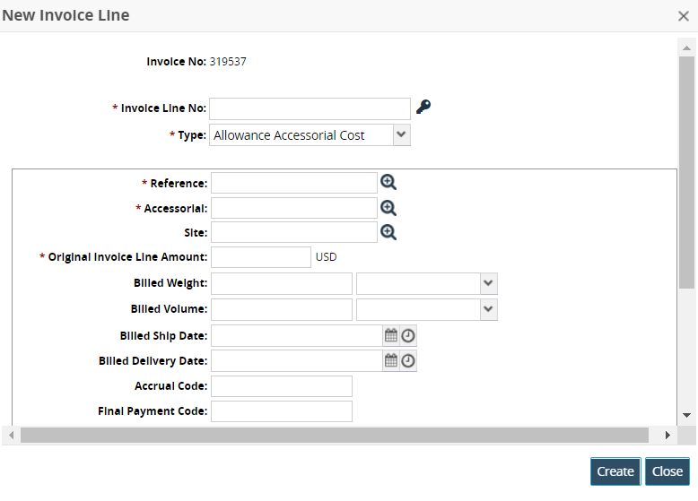Click the Final Payment Code field
Viewport: 698px width, 501px height.
coord(281,411)
